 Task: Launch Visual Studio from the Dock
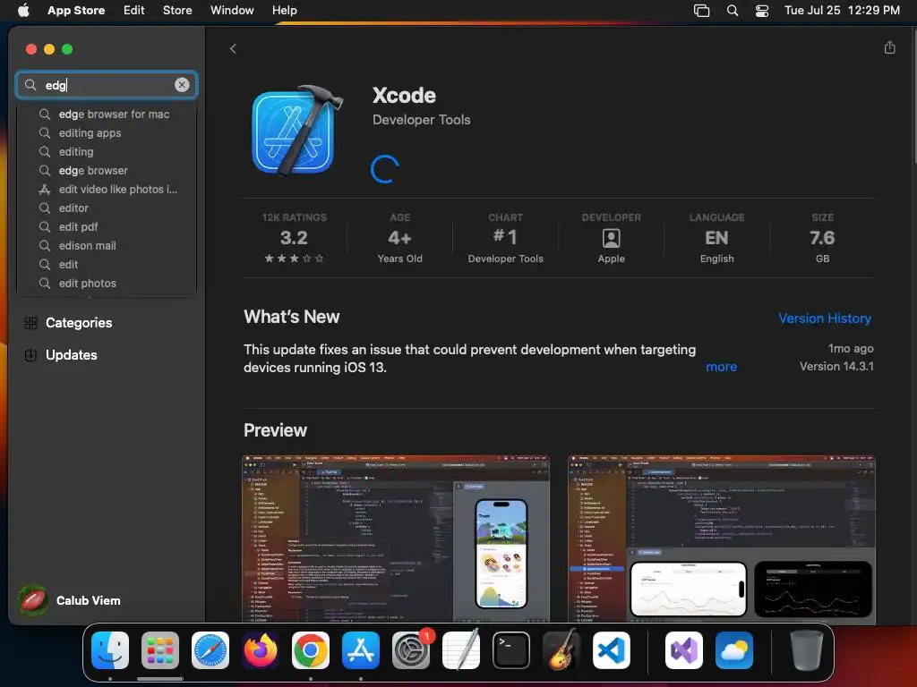pos(684,650)
